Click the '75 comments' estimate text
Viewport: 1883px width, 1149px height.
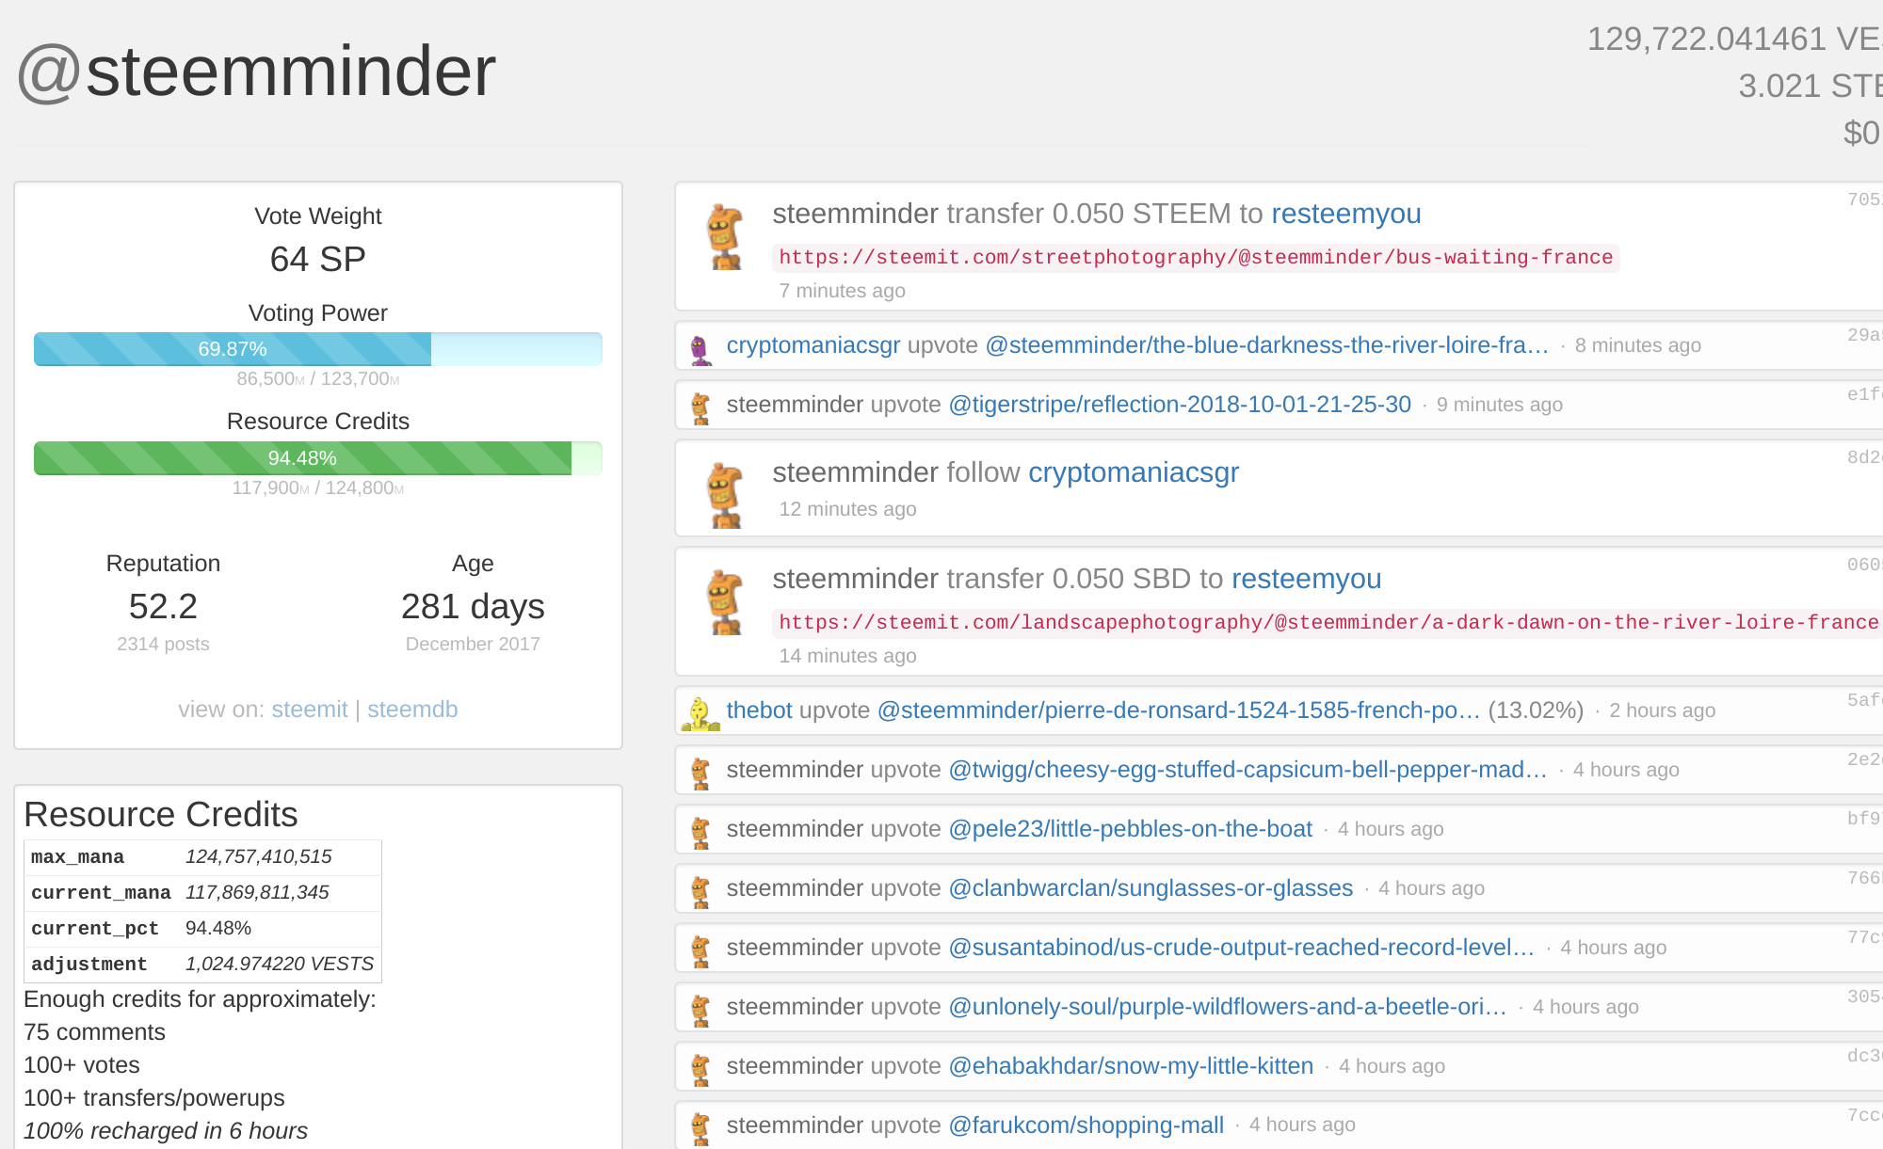[94, 1032]
